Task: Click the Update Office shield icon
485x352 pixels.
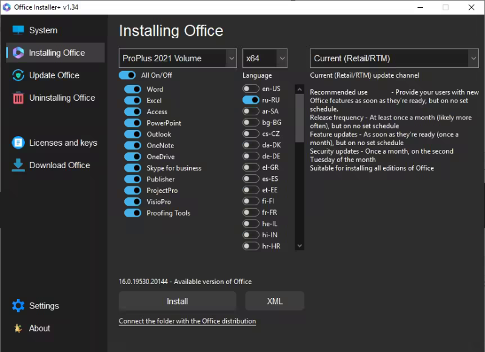Action: pos(18,75)
